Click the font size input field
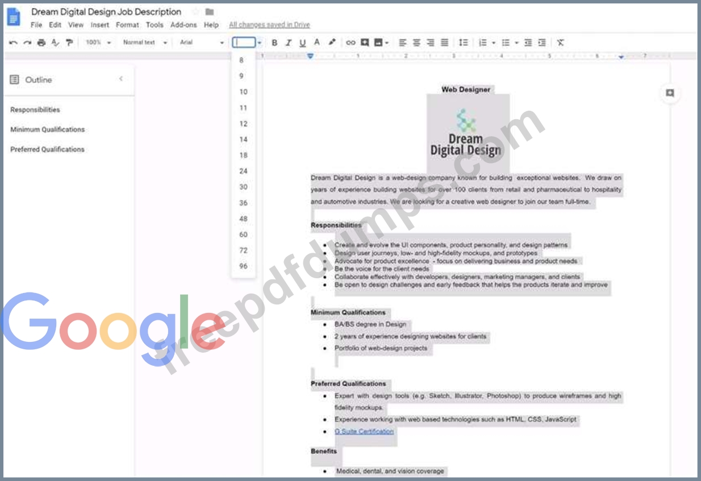The height and width of the screenshot is (481, 701). [244, 43]
